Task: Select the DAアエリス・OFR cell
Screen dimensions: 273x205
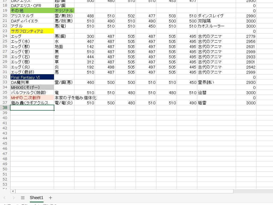Action: tap(32, 6)
